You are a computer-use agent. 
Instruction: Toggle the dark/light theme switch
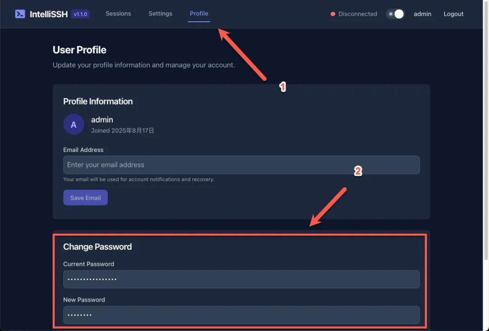[395, 14]
